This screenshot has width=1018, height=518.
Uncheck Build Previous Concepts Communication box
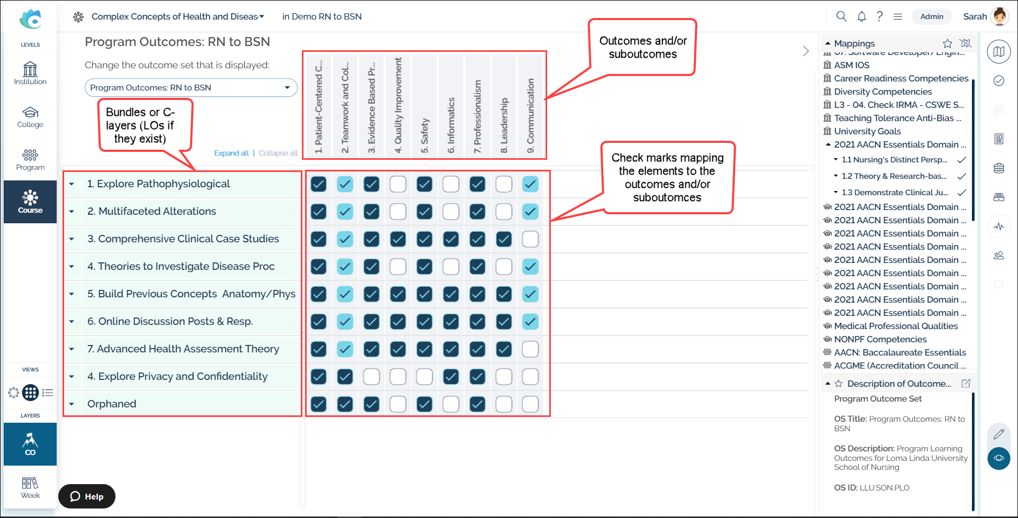pyautogui.click(x=530, y=294)
